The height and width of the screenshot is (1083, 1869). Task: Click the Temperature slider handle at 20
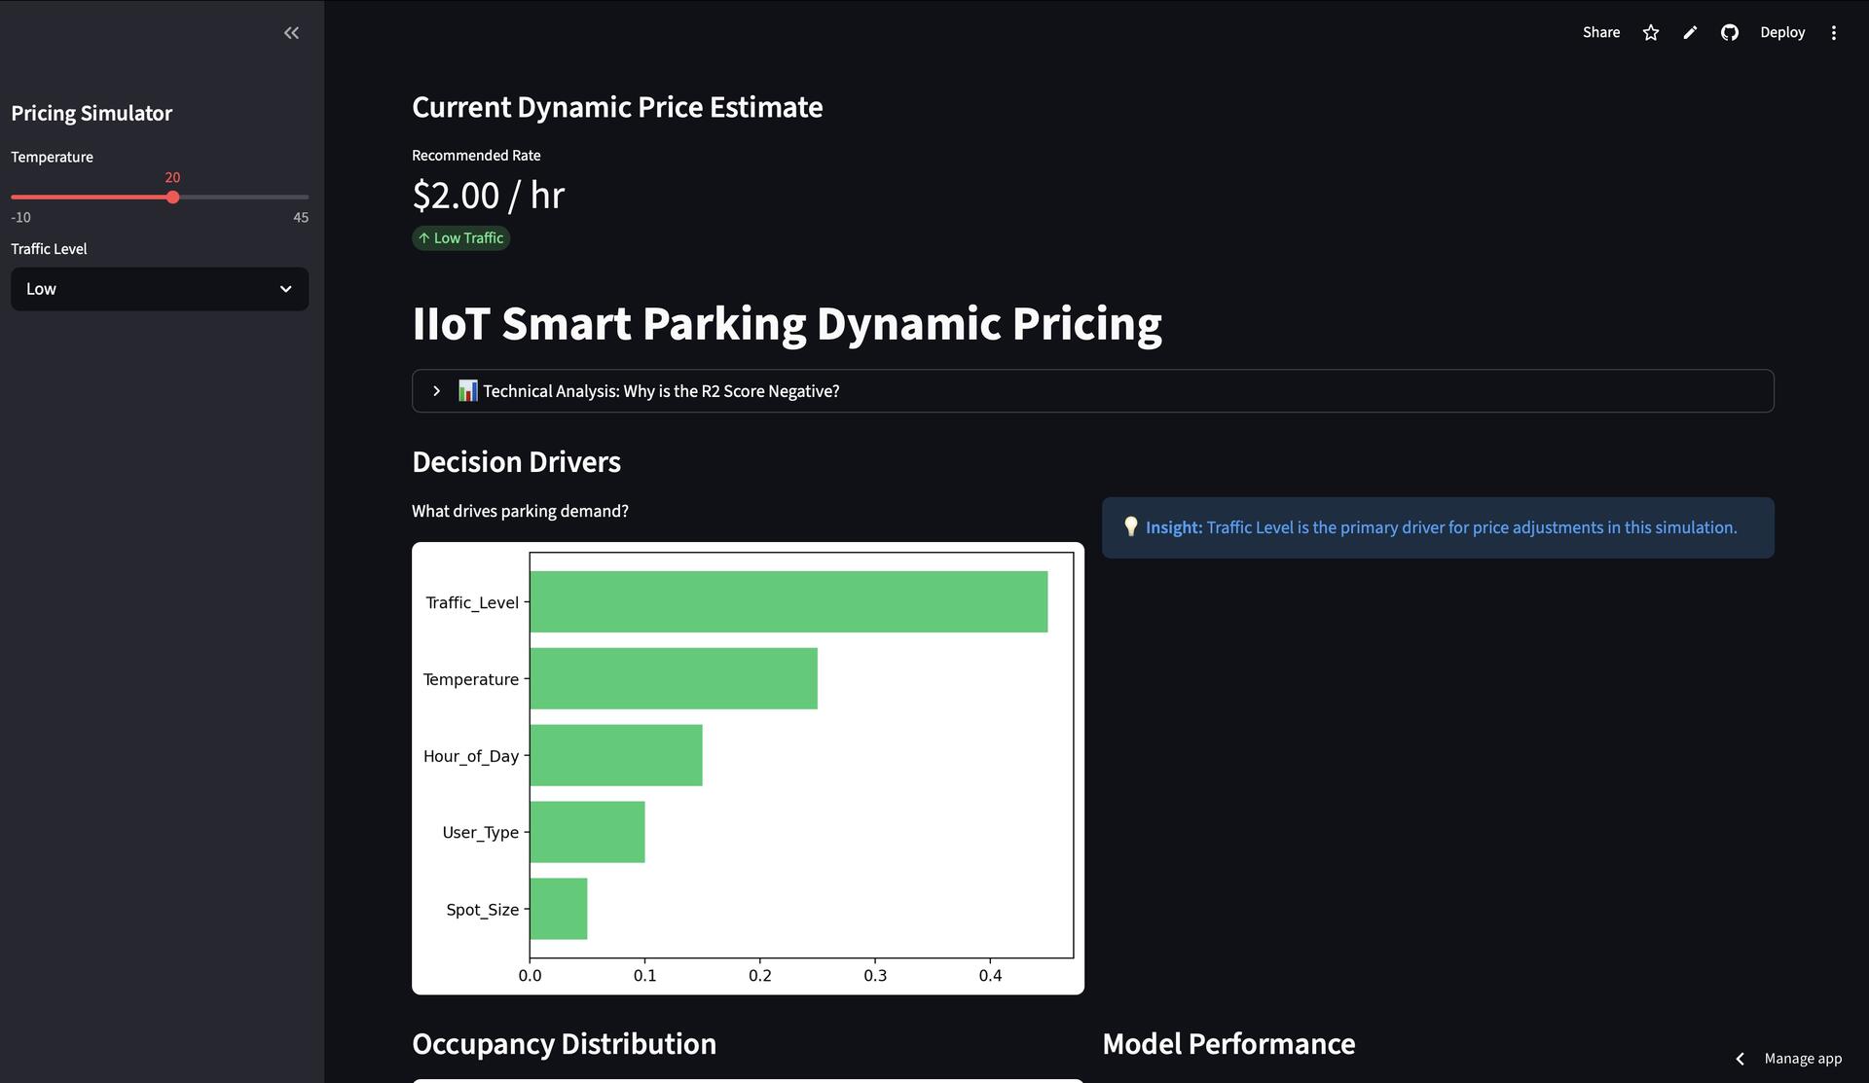[x=172, y=198]
